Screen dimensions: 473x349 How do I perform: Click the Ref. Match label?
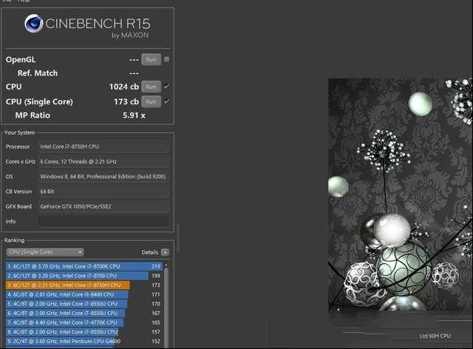click(x=38, y=73)
